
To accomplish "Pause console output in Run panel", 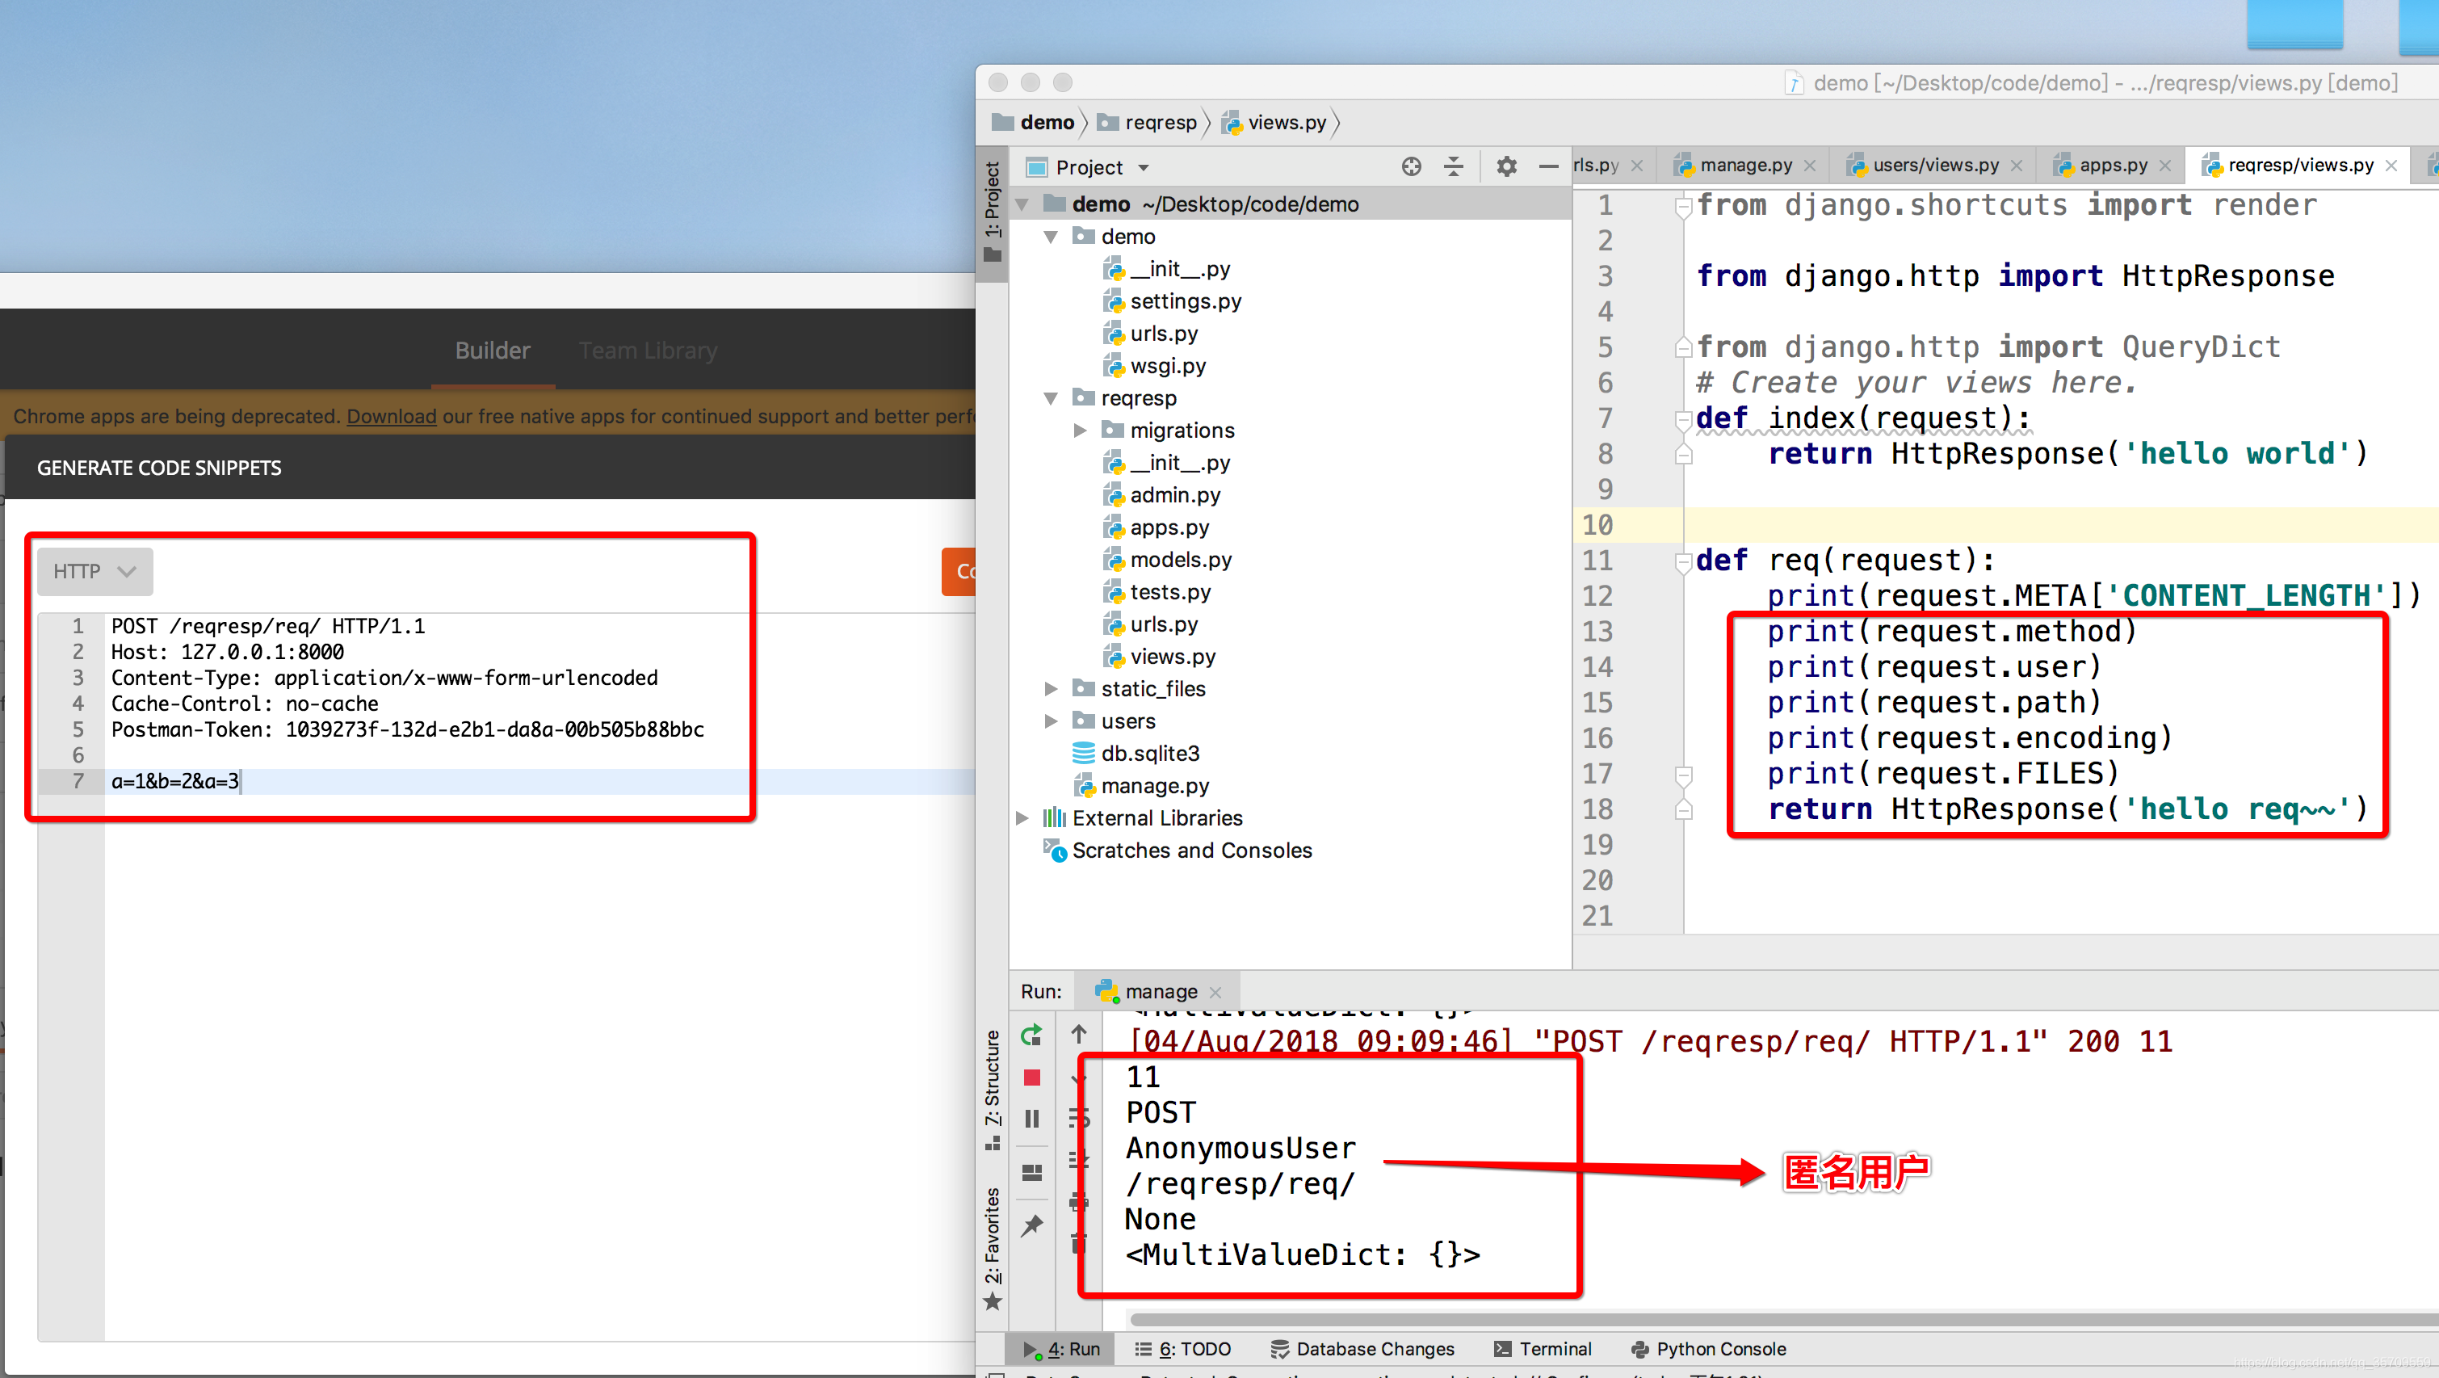I will tap(1032, 1120).
